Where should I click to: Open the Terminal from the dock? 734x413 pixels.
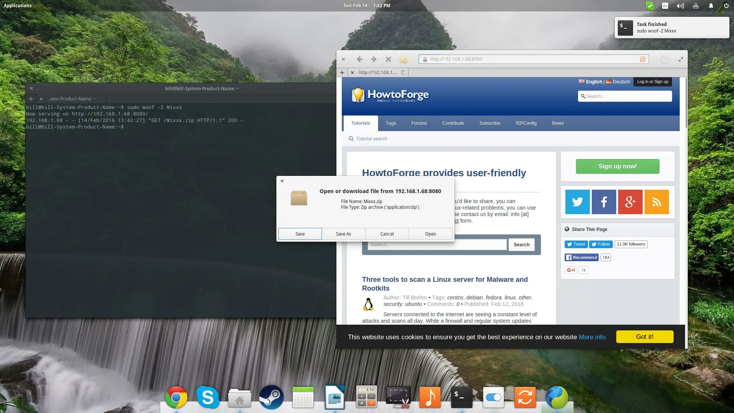pos(462,397)
